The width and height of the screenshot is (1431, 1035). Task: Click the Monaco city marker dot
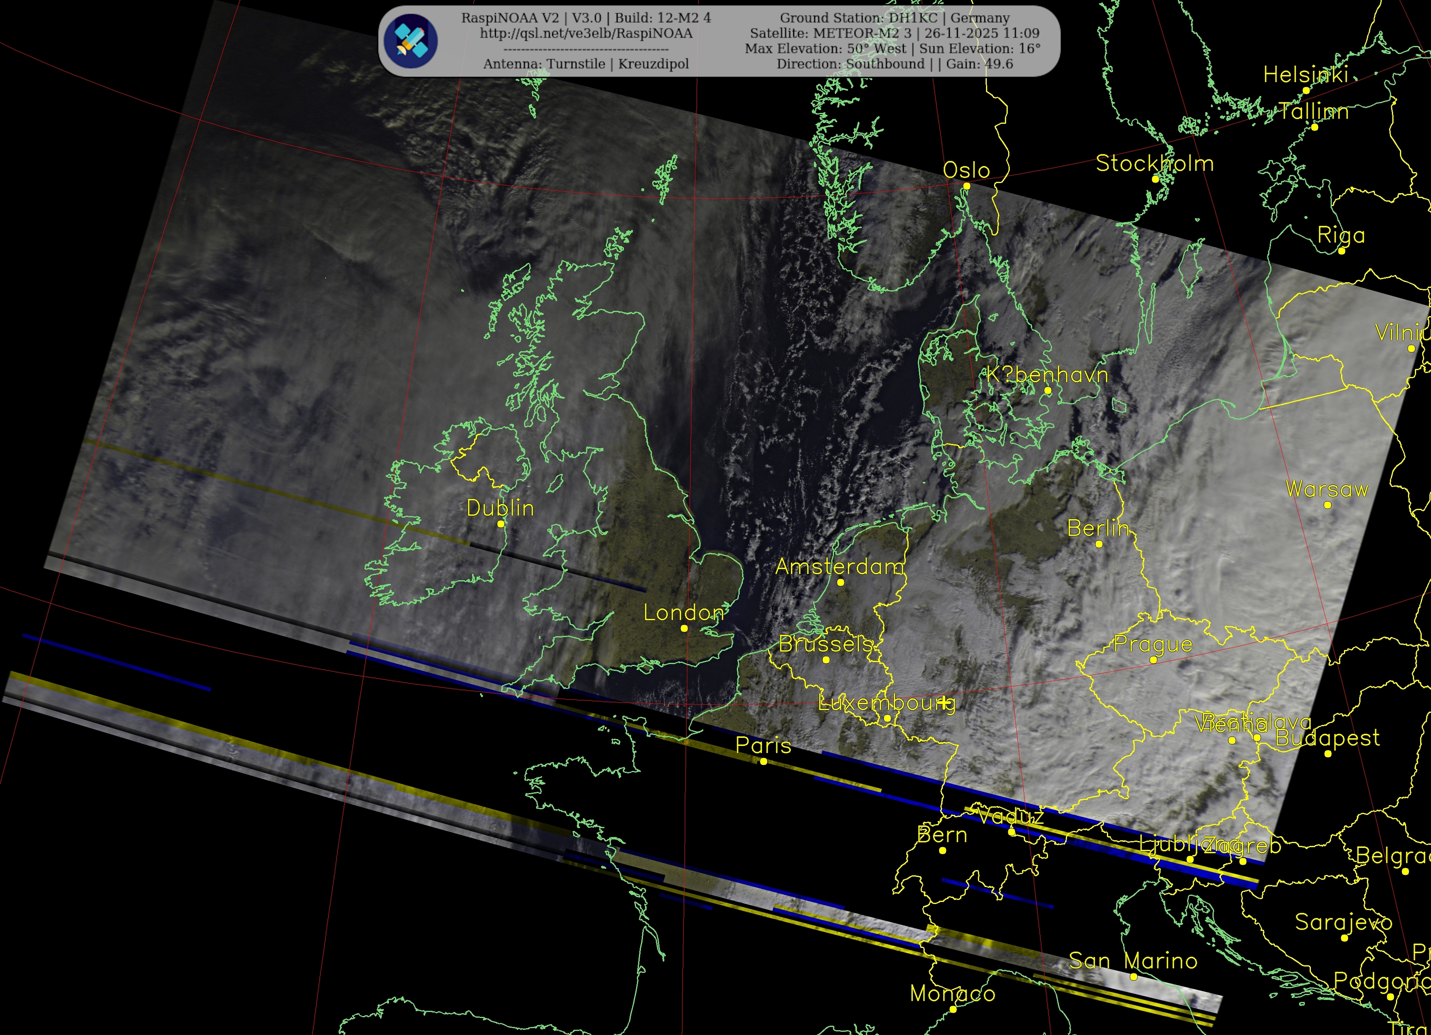(x=953, y=1010)
